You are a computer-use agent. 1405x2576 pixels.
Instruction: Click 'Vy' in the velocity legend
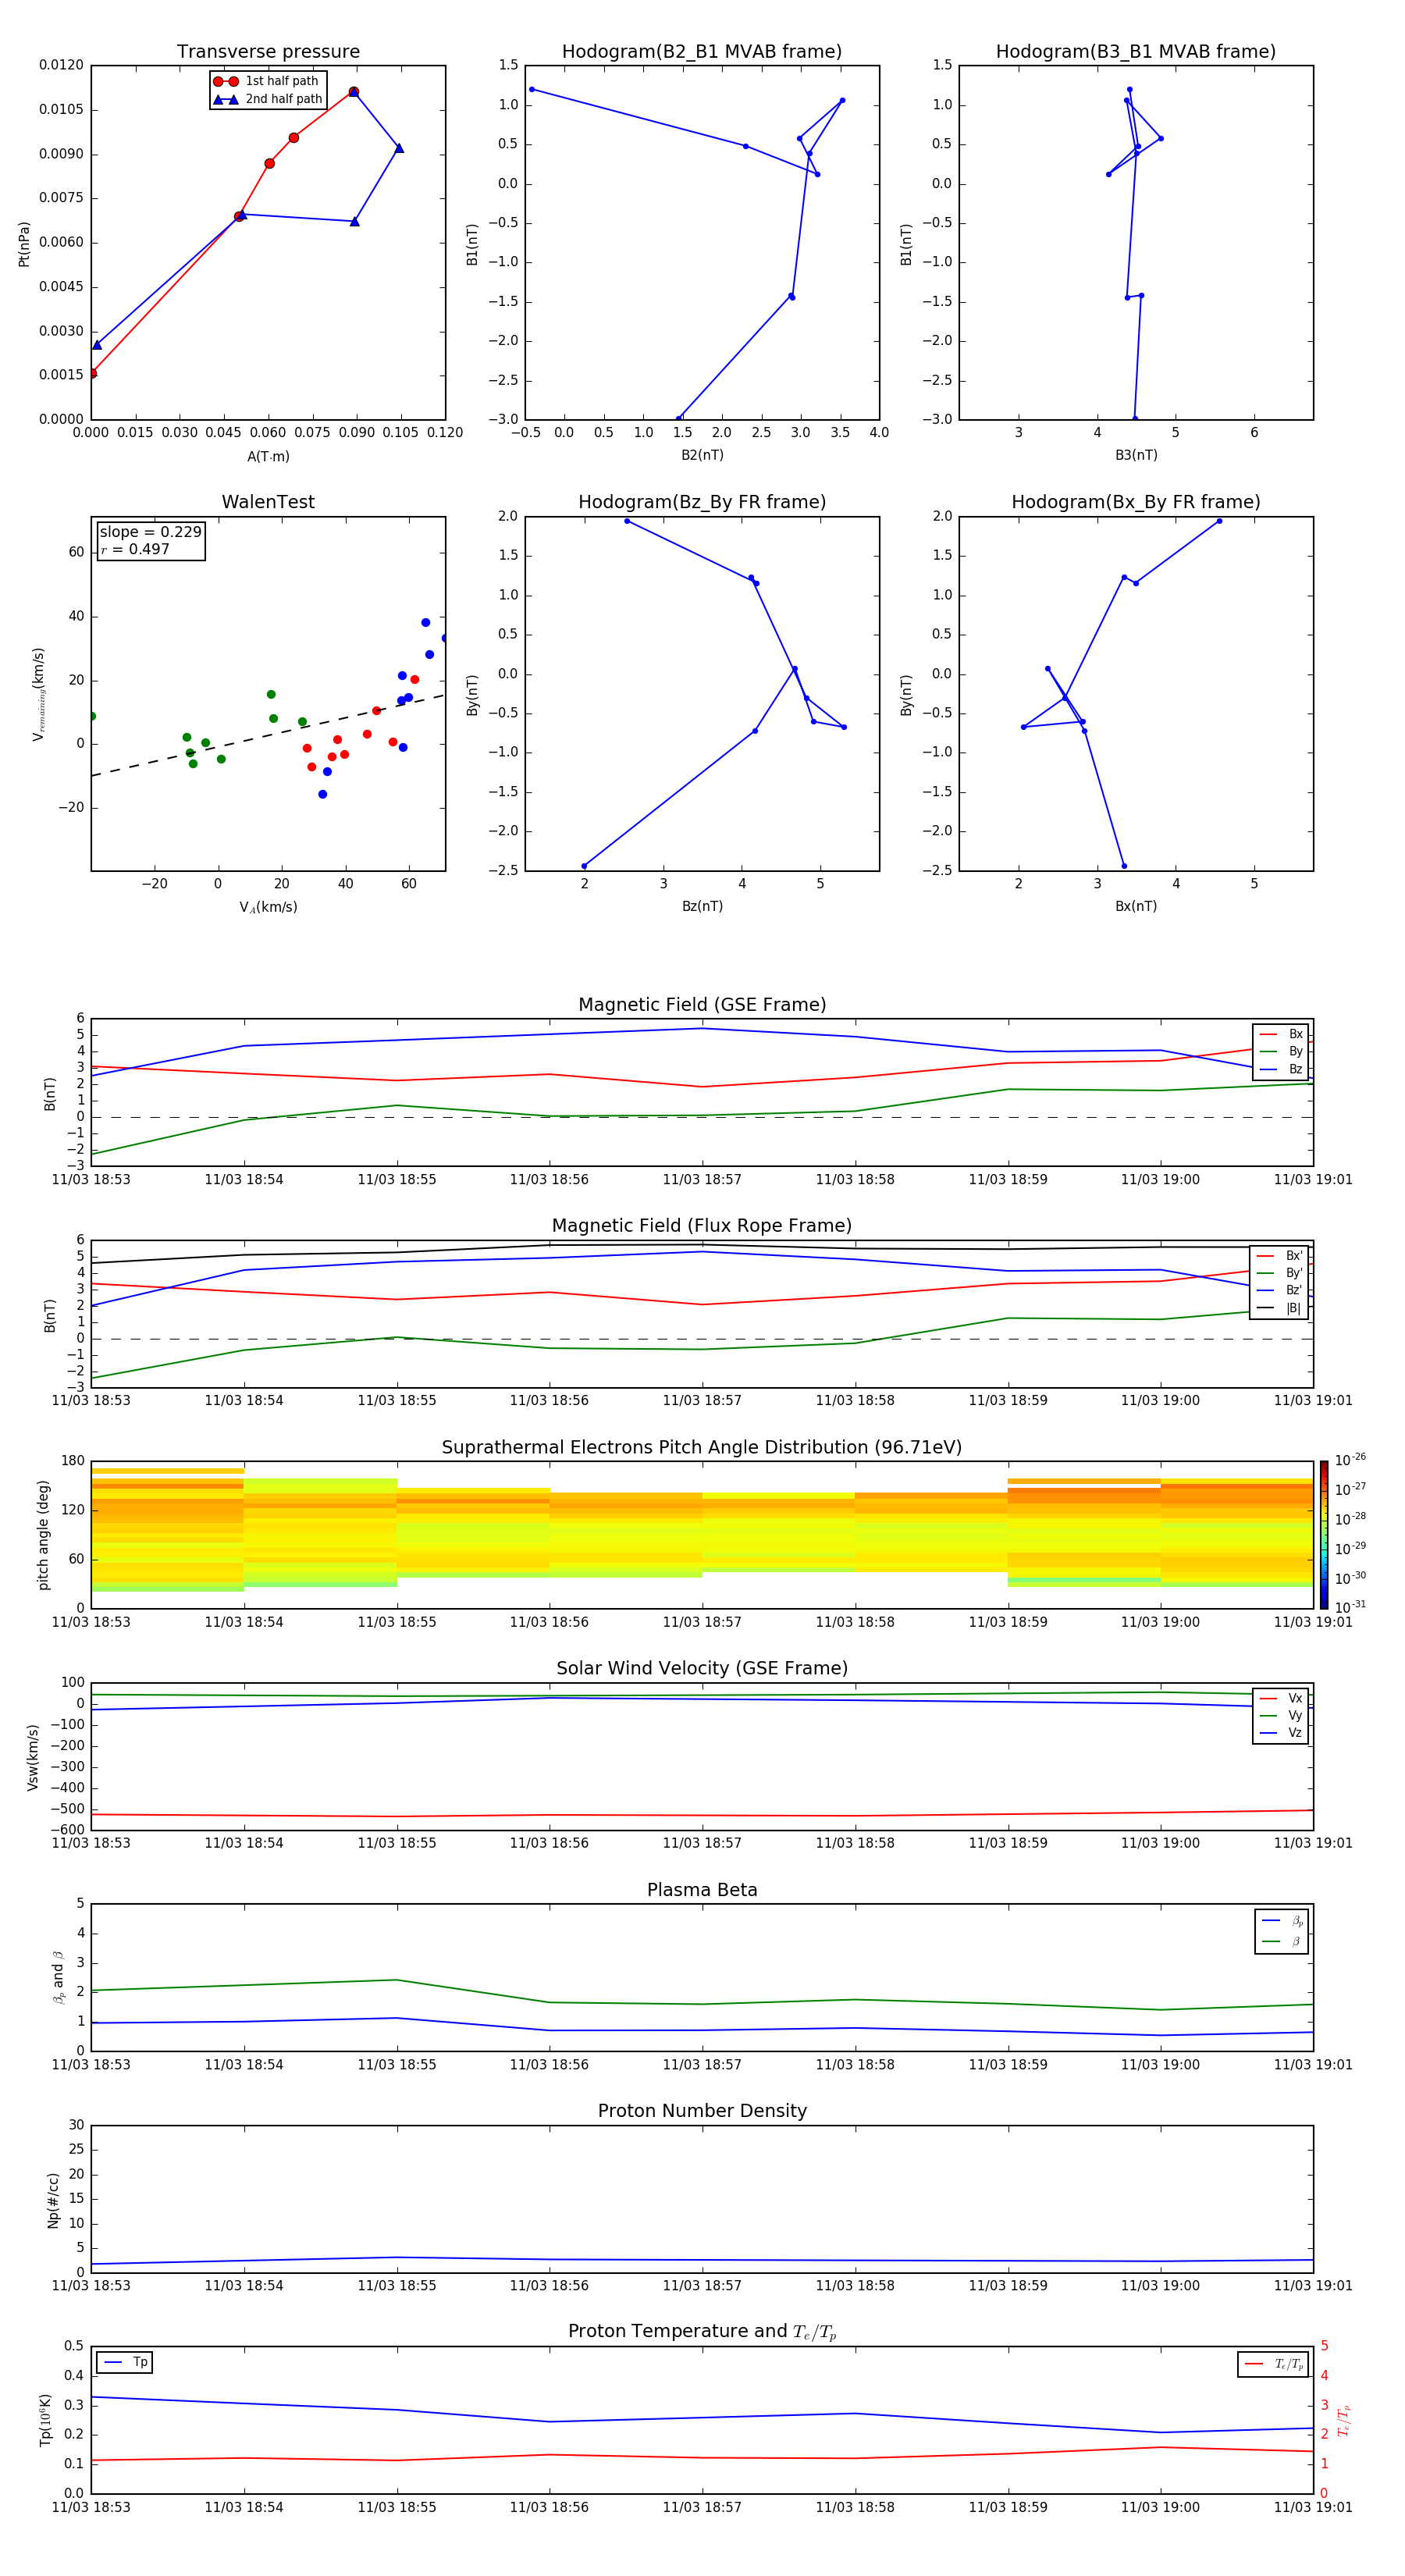click(1281, 1716)
